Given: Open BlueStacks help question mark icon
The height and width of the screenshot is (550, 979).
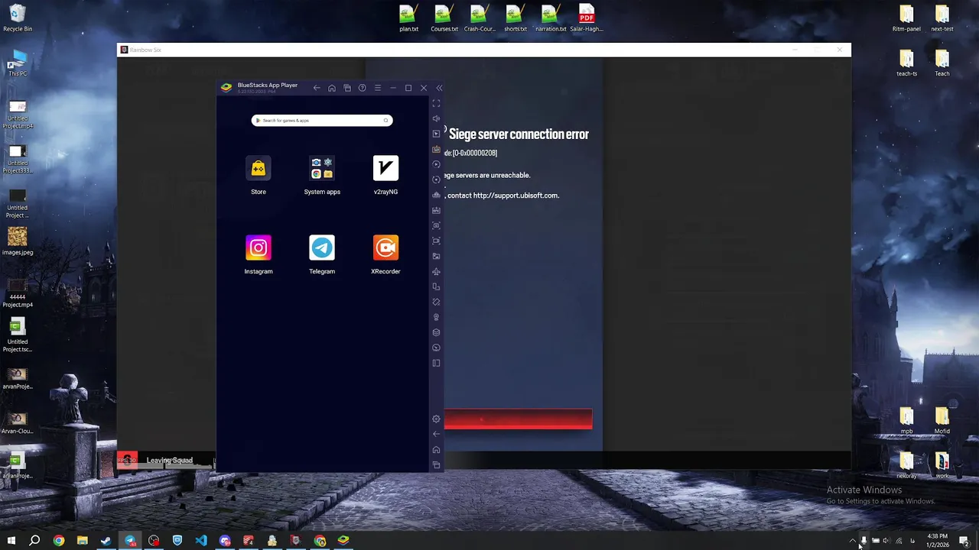Looking at the screenshot, I should pos(363,88).
